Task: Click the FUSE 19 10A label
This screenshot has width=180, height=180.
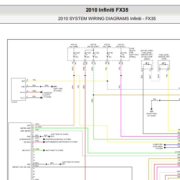Action: 124,55
